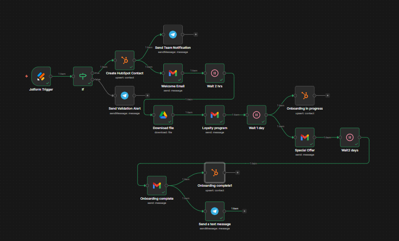This screenshot has height=241, width=399.
Task: Add a node after Onboarding in progress
Action: tap(328, 96)
